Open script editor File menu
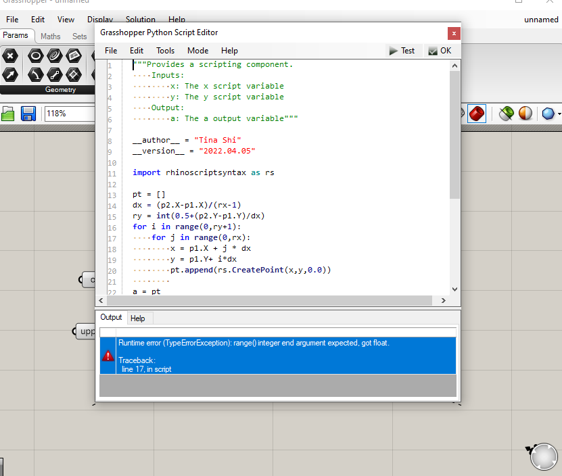 coord(111,51)
